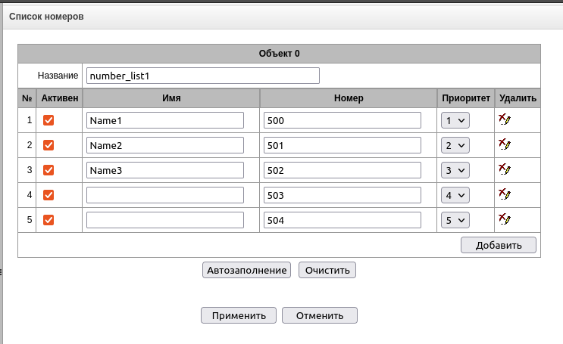
Task: Click the delete icon for row 5
Action: (x=504, y=219)
